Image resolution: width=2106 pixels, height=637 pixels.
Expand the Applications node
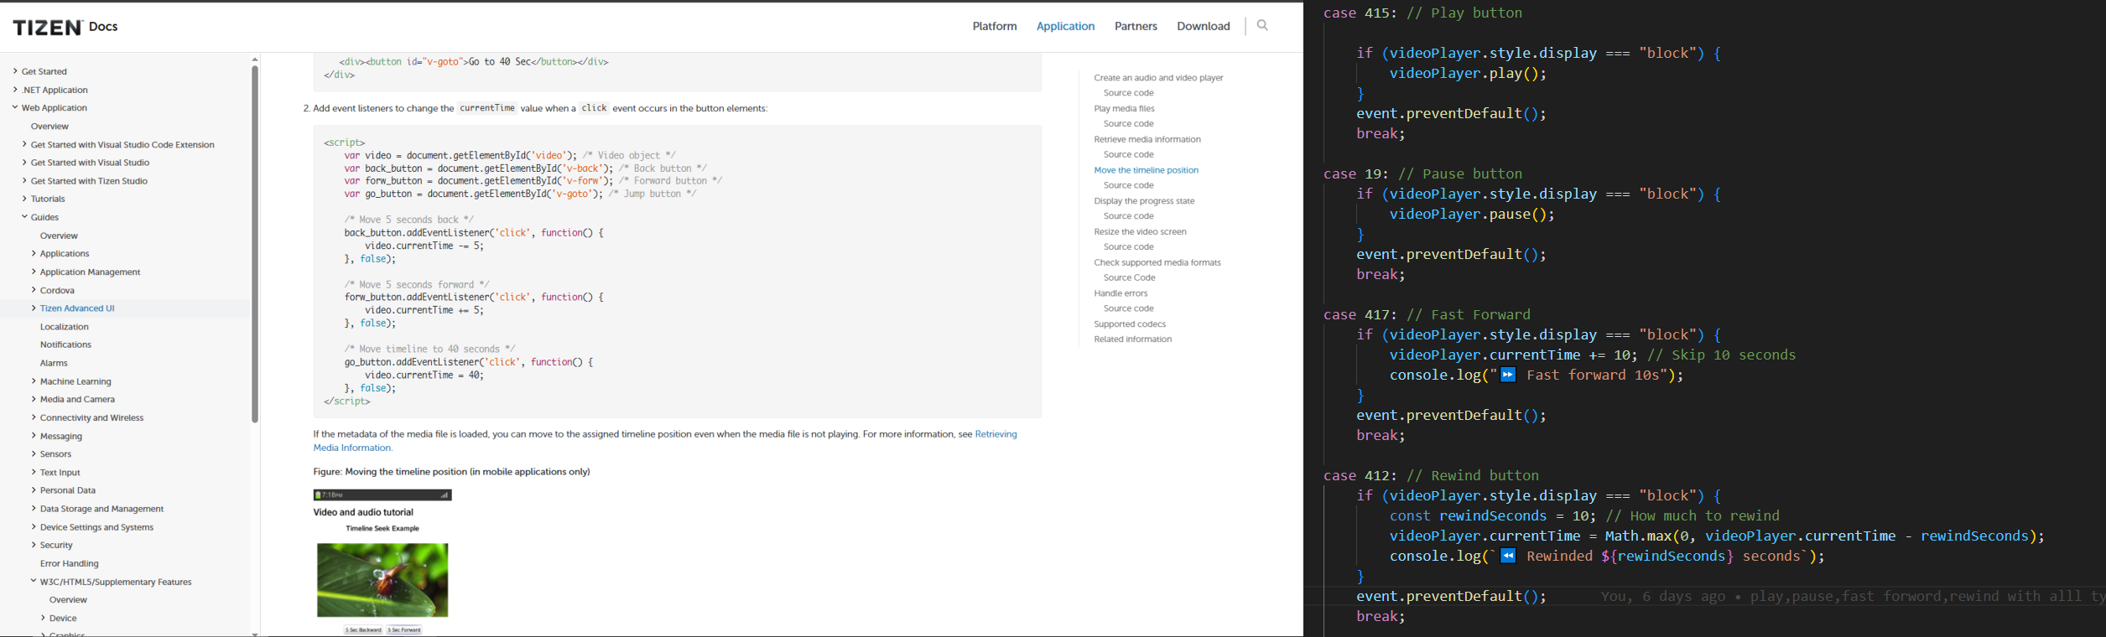tap(34, 253)
